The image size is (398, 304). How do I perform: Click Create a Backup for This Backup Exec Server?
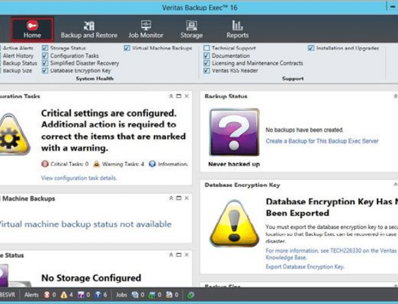pos(322,141)
